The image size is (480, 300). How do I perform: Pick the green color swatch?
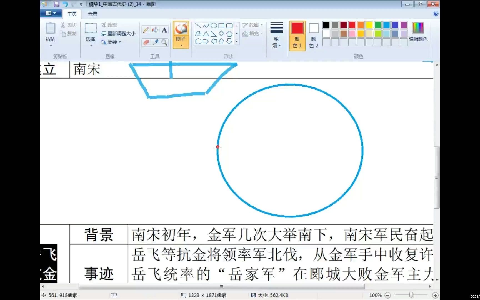click(378, 25)
